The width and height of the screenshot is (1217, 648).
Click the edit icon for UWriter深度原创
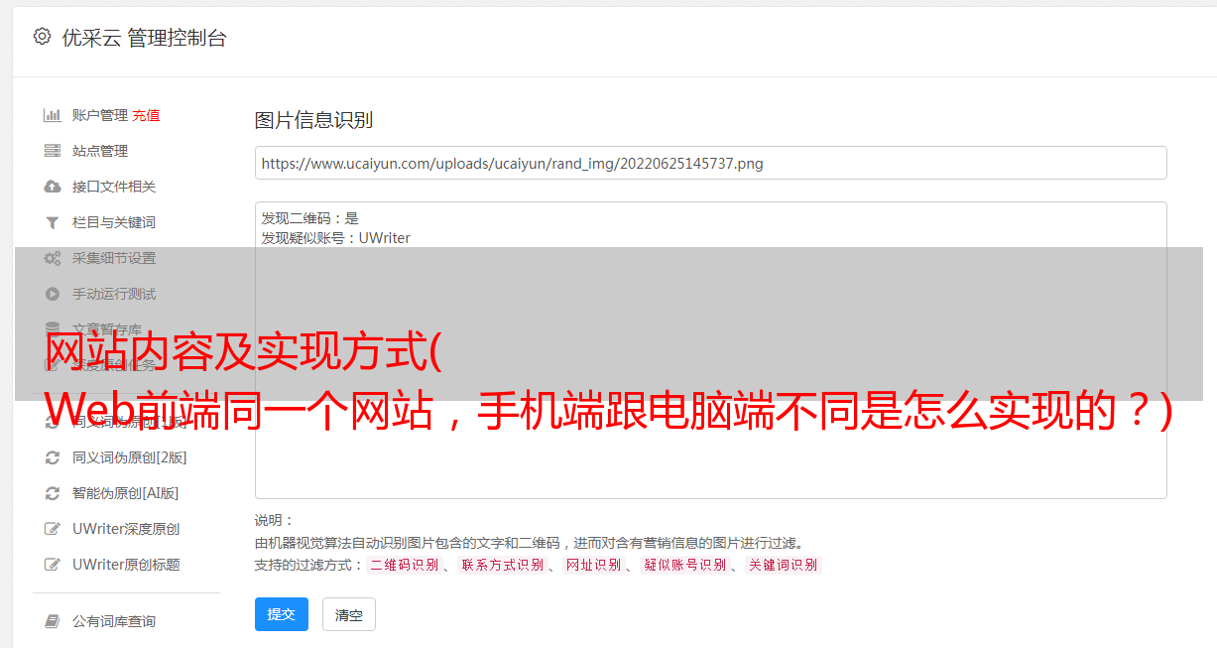pyautogui.click(x=53, y=529)
